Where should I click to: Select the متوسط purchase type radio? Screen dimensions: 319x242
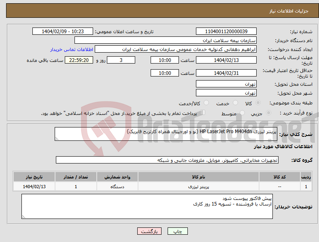[242, 113]
